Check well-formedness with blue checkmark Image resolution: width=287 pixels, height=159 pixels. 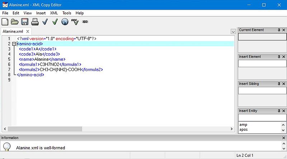tap(45, 22)
